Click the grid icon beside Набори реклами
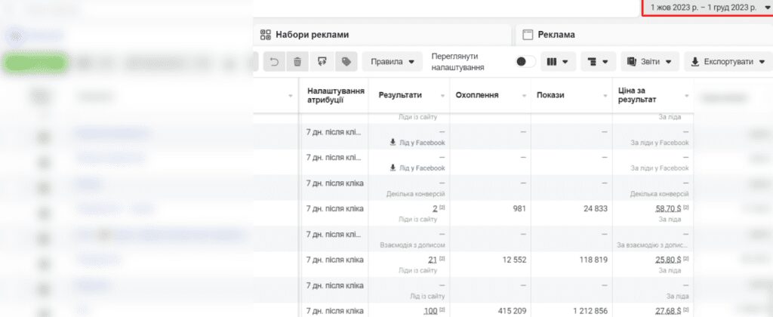This screenshot has width=773, height=317. click(265, 35)
